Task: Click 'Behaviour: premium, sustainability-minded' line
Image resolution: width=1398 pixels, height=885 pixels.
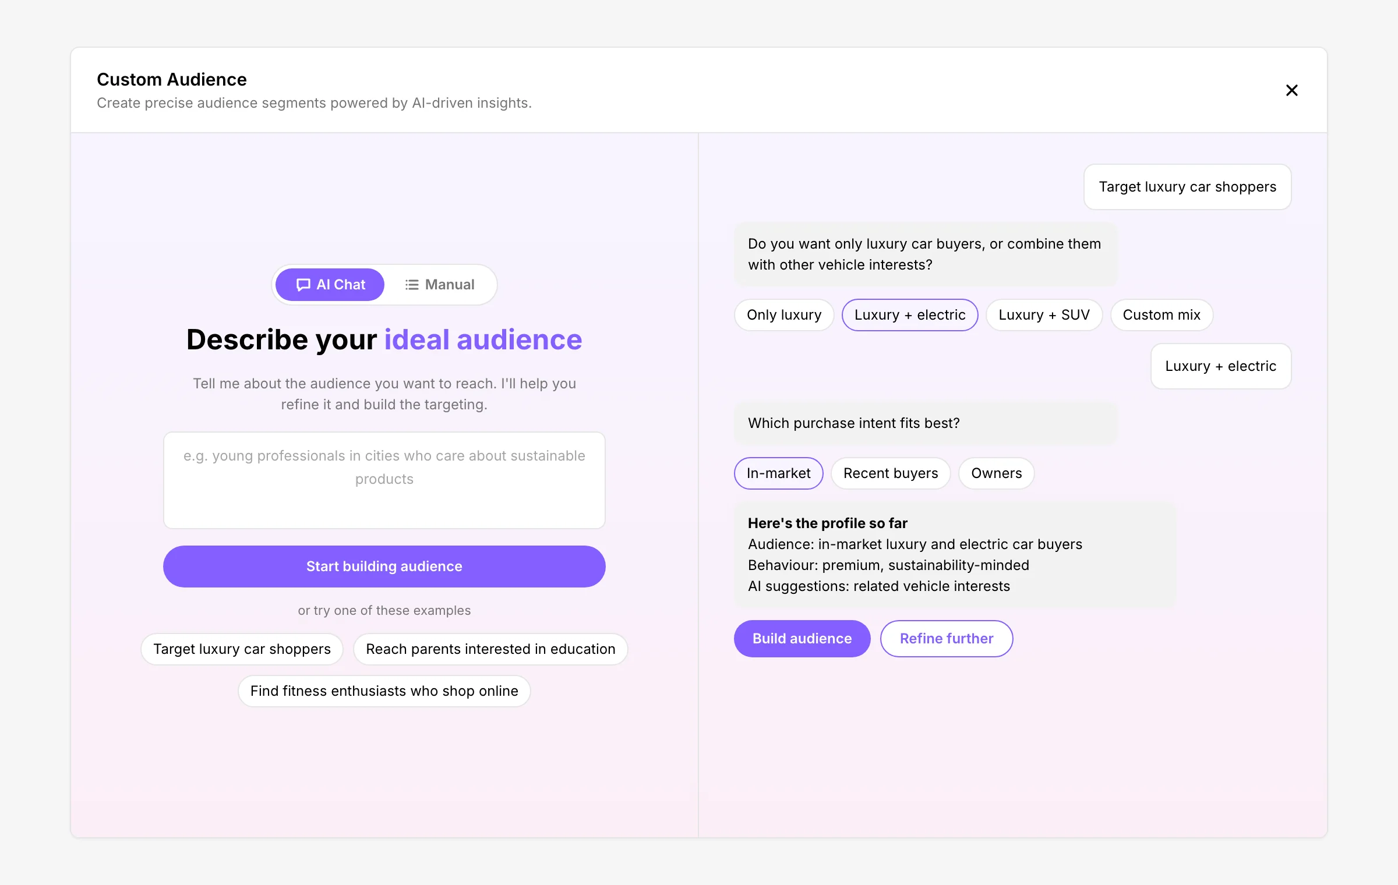Action: 888,565
